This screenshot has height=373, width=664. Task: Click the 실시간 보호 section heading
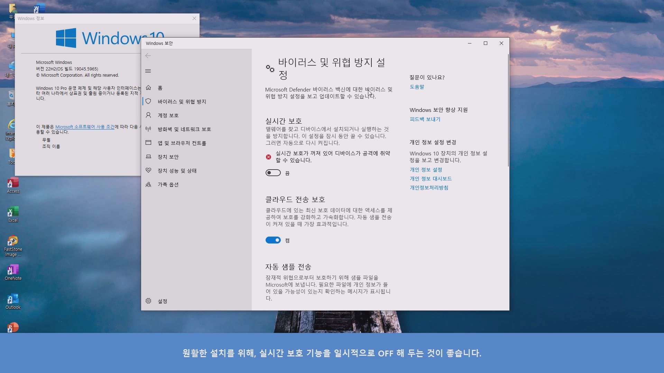(284, 121)
